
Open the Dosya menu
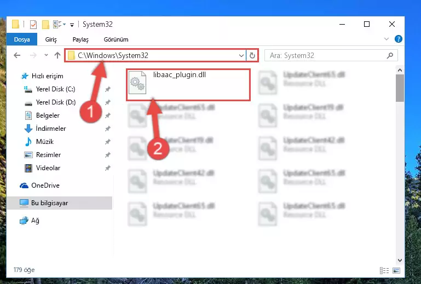pos(22,39)
